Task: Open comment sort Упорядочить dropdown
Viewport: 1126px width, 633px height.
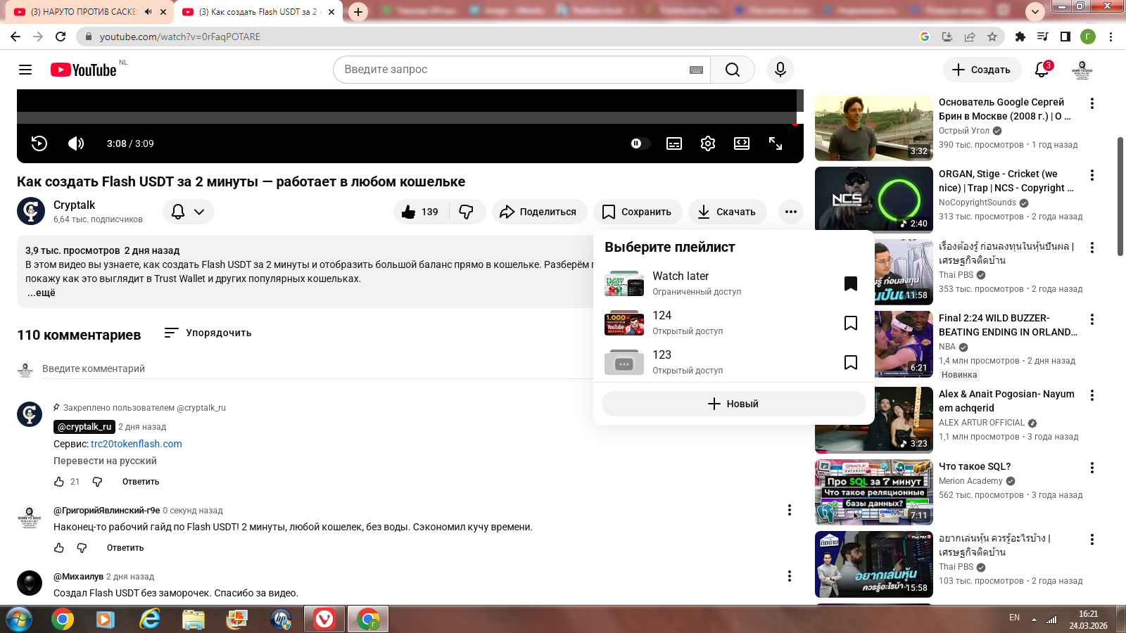Action: (x=208, y=333)
